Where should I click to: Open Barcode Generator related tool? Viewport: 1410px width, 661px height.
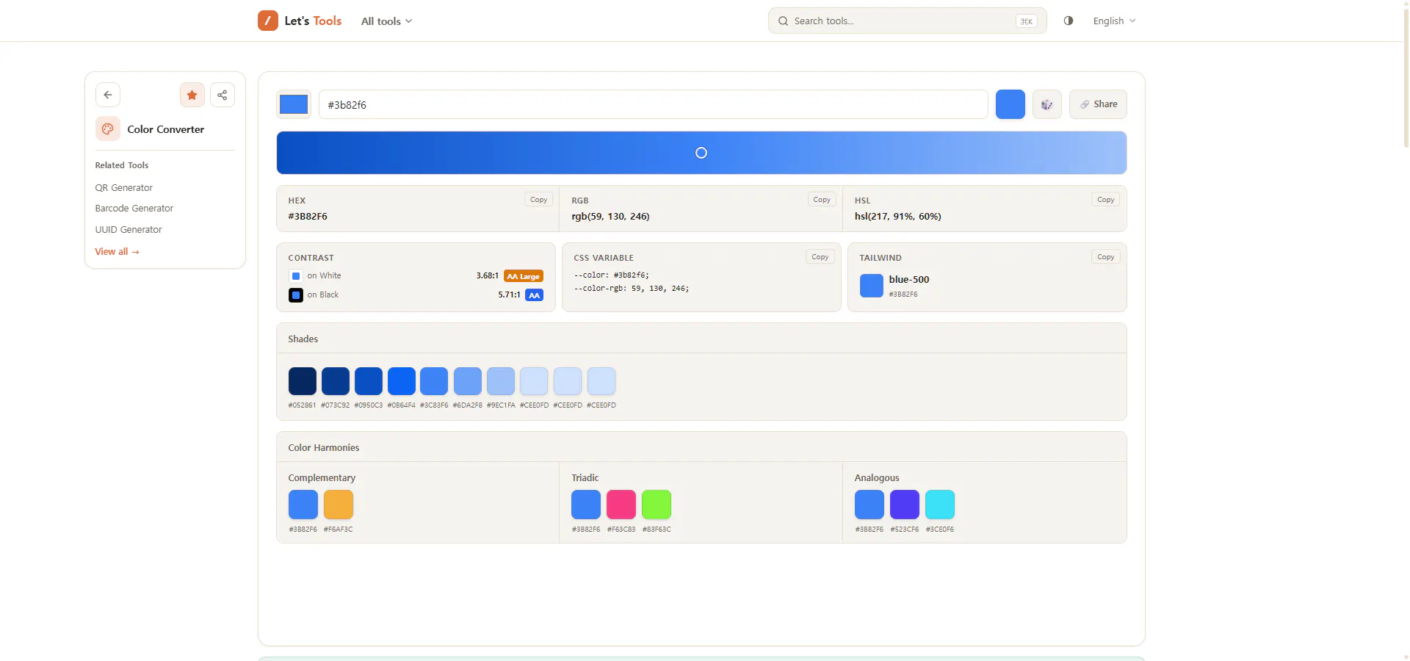coord(134,209)
